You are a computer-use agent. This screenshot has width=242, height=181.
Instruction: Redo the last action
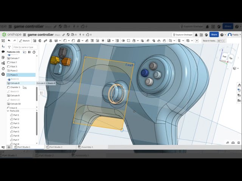click(15, 41)
